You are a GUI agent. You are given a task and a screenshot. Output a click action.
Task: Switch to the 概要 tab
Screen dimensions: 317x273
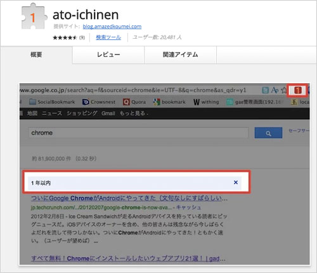[36, 55]
